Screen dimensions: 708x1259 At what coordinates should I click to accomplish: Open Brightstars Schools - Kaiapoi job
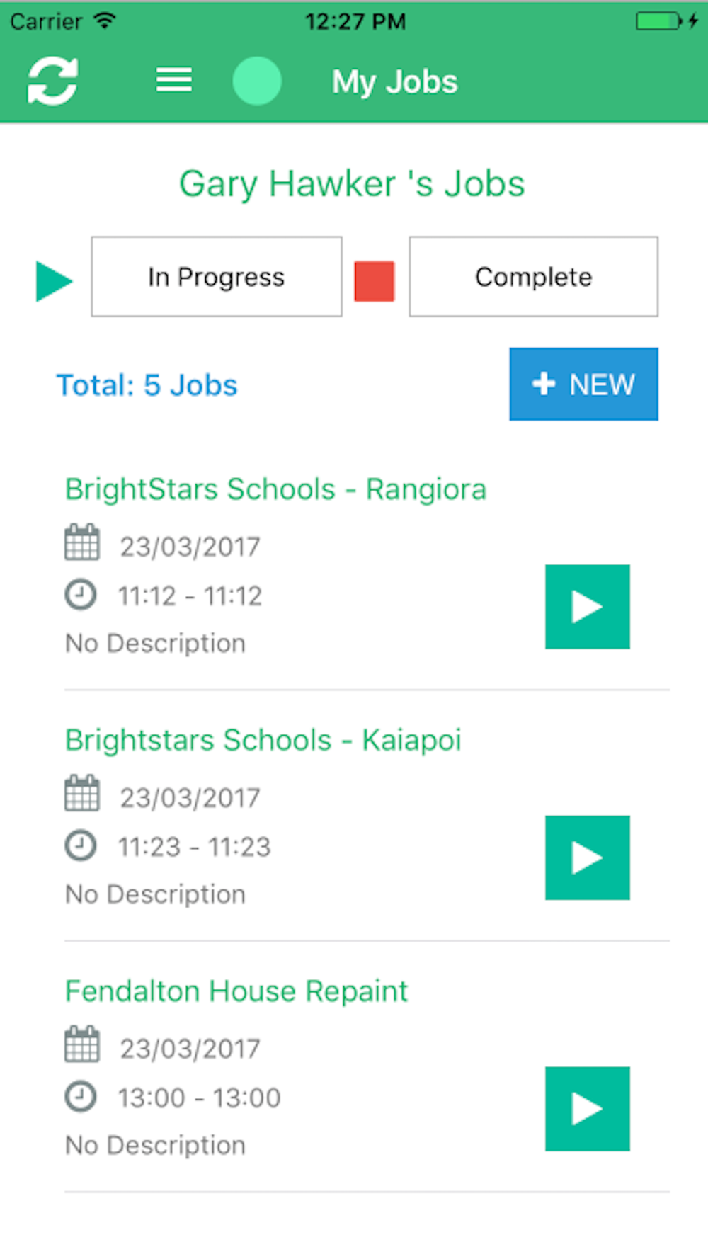[x=263, y=740]
